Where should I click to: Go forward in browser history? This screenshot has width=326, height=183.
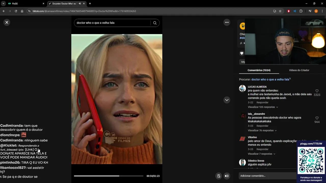10,11
